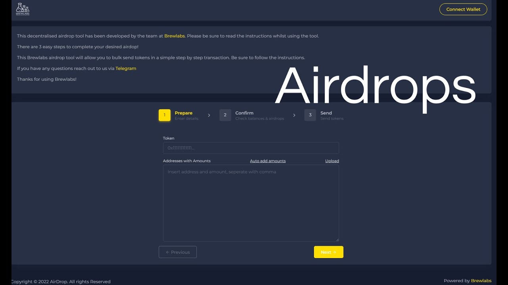This screenshot has height=285, width=508.
Task: Select step 2 Confirm
Action: coord(252,115)
